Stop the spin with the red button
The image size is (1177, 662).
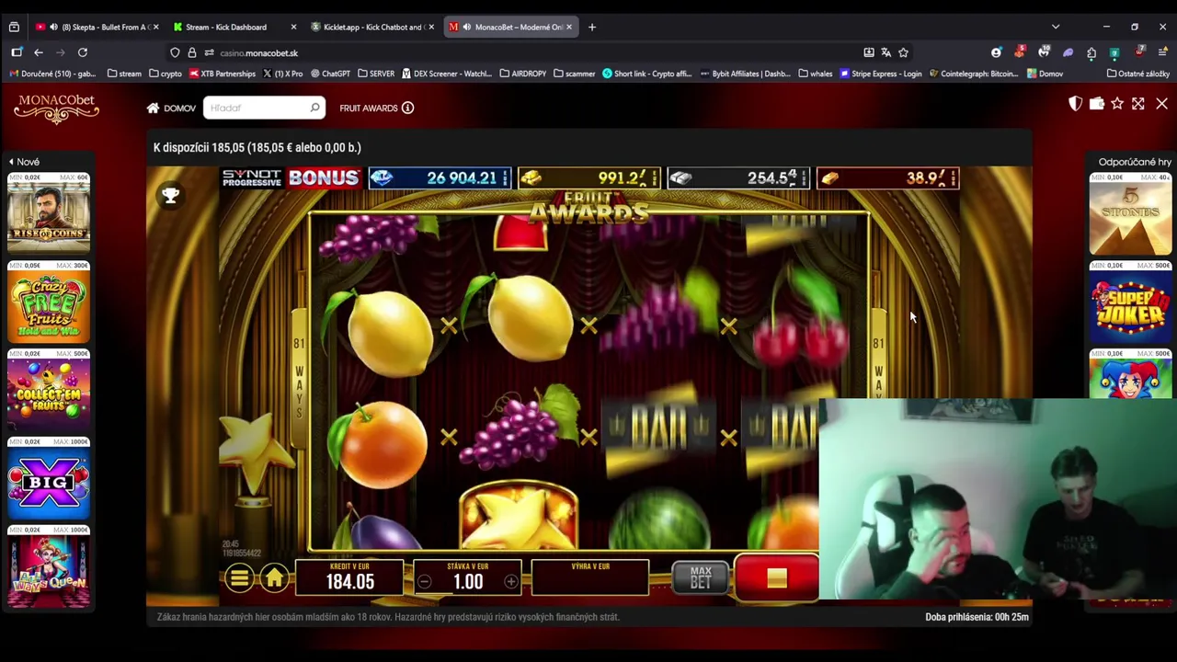pyautogui.click(x=777, y=577)
